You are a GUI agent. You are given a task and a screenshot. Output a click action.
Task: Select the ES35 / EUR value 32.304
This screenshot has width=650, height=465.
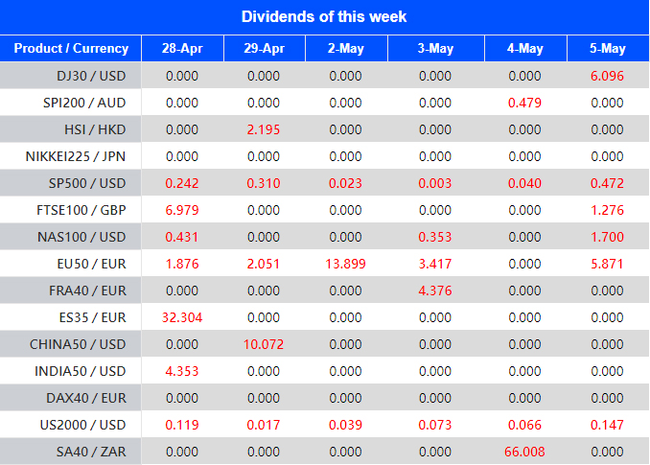pos(182,317)
